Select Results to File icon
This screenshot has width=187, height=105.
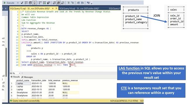[63, 3]
